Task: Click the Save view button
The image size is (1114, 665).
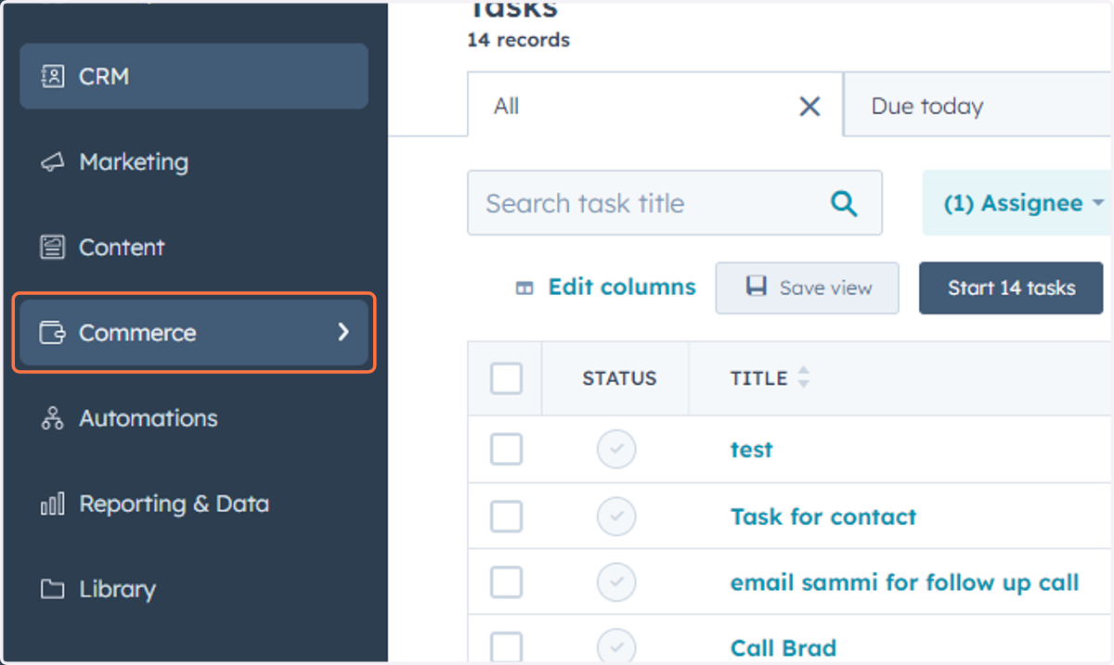Action: [x=807, y=288]
